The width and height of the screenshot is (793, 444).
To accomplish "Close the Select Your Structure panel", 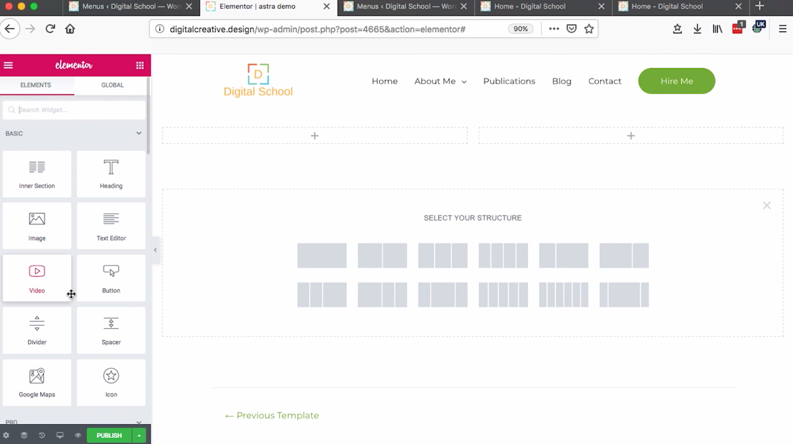I will 766,205.
